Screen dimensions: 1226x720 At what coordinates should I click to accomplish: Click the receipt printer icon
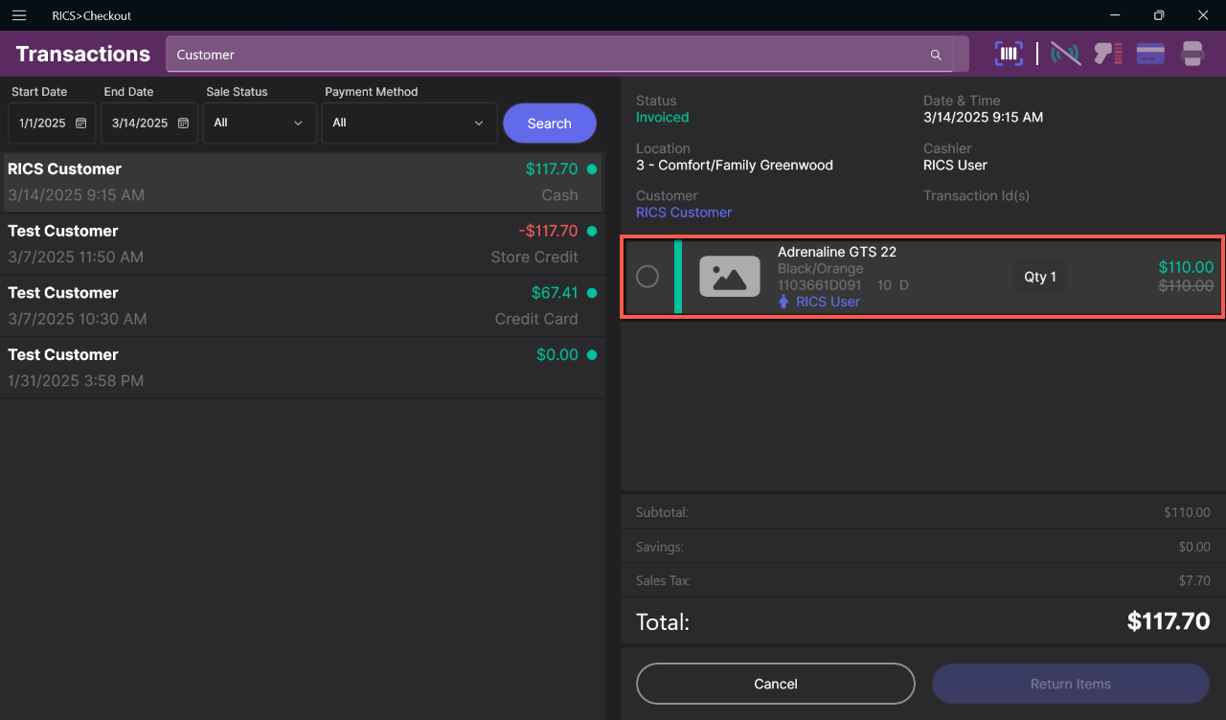pyautogui.click(x=1192, y=54)
